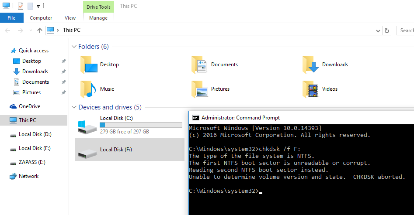Select the Videos folder icon
The width and height of the screenshot is (414, 215).
point(310,89)
